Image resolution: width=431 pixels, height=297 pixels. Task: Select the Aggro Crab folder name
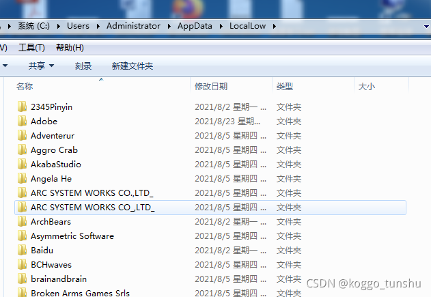click(x=54, y=150)
